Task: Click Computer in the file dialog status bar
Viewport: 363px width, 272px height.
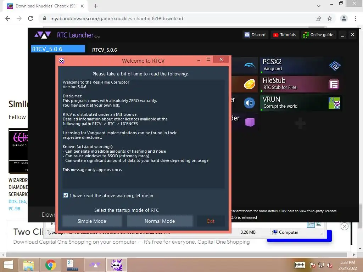Action: [285, 232]
